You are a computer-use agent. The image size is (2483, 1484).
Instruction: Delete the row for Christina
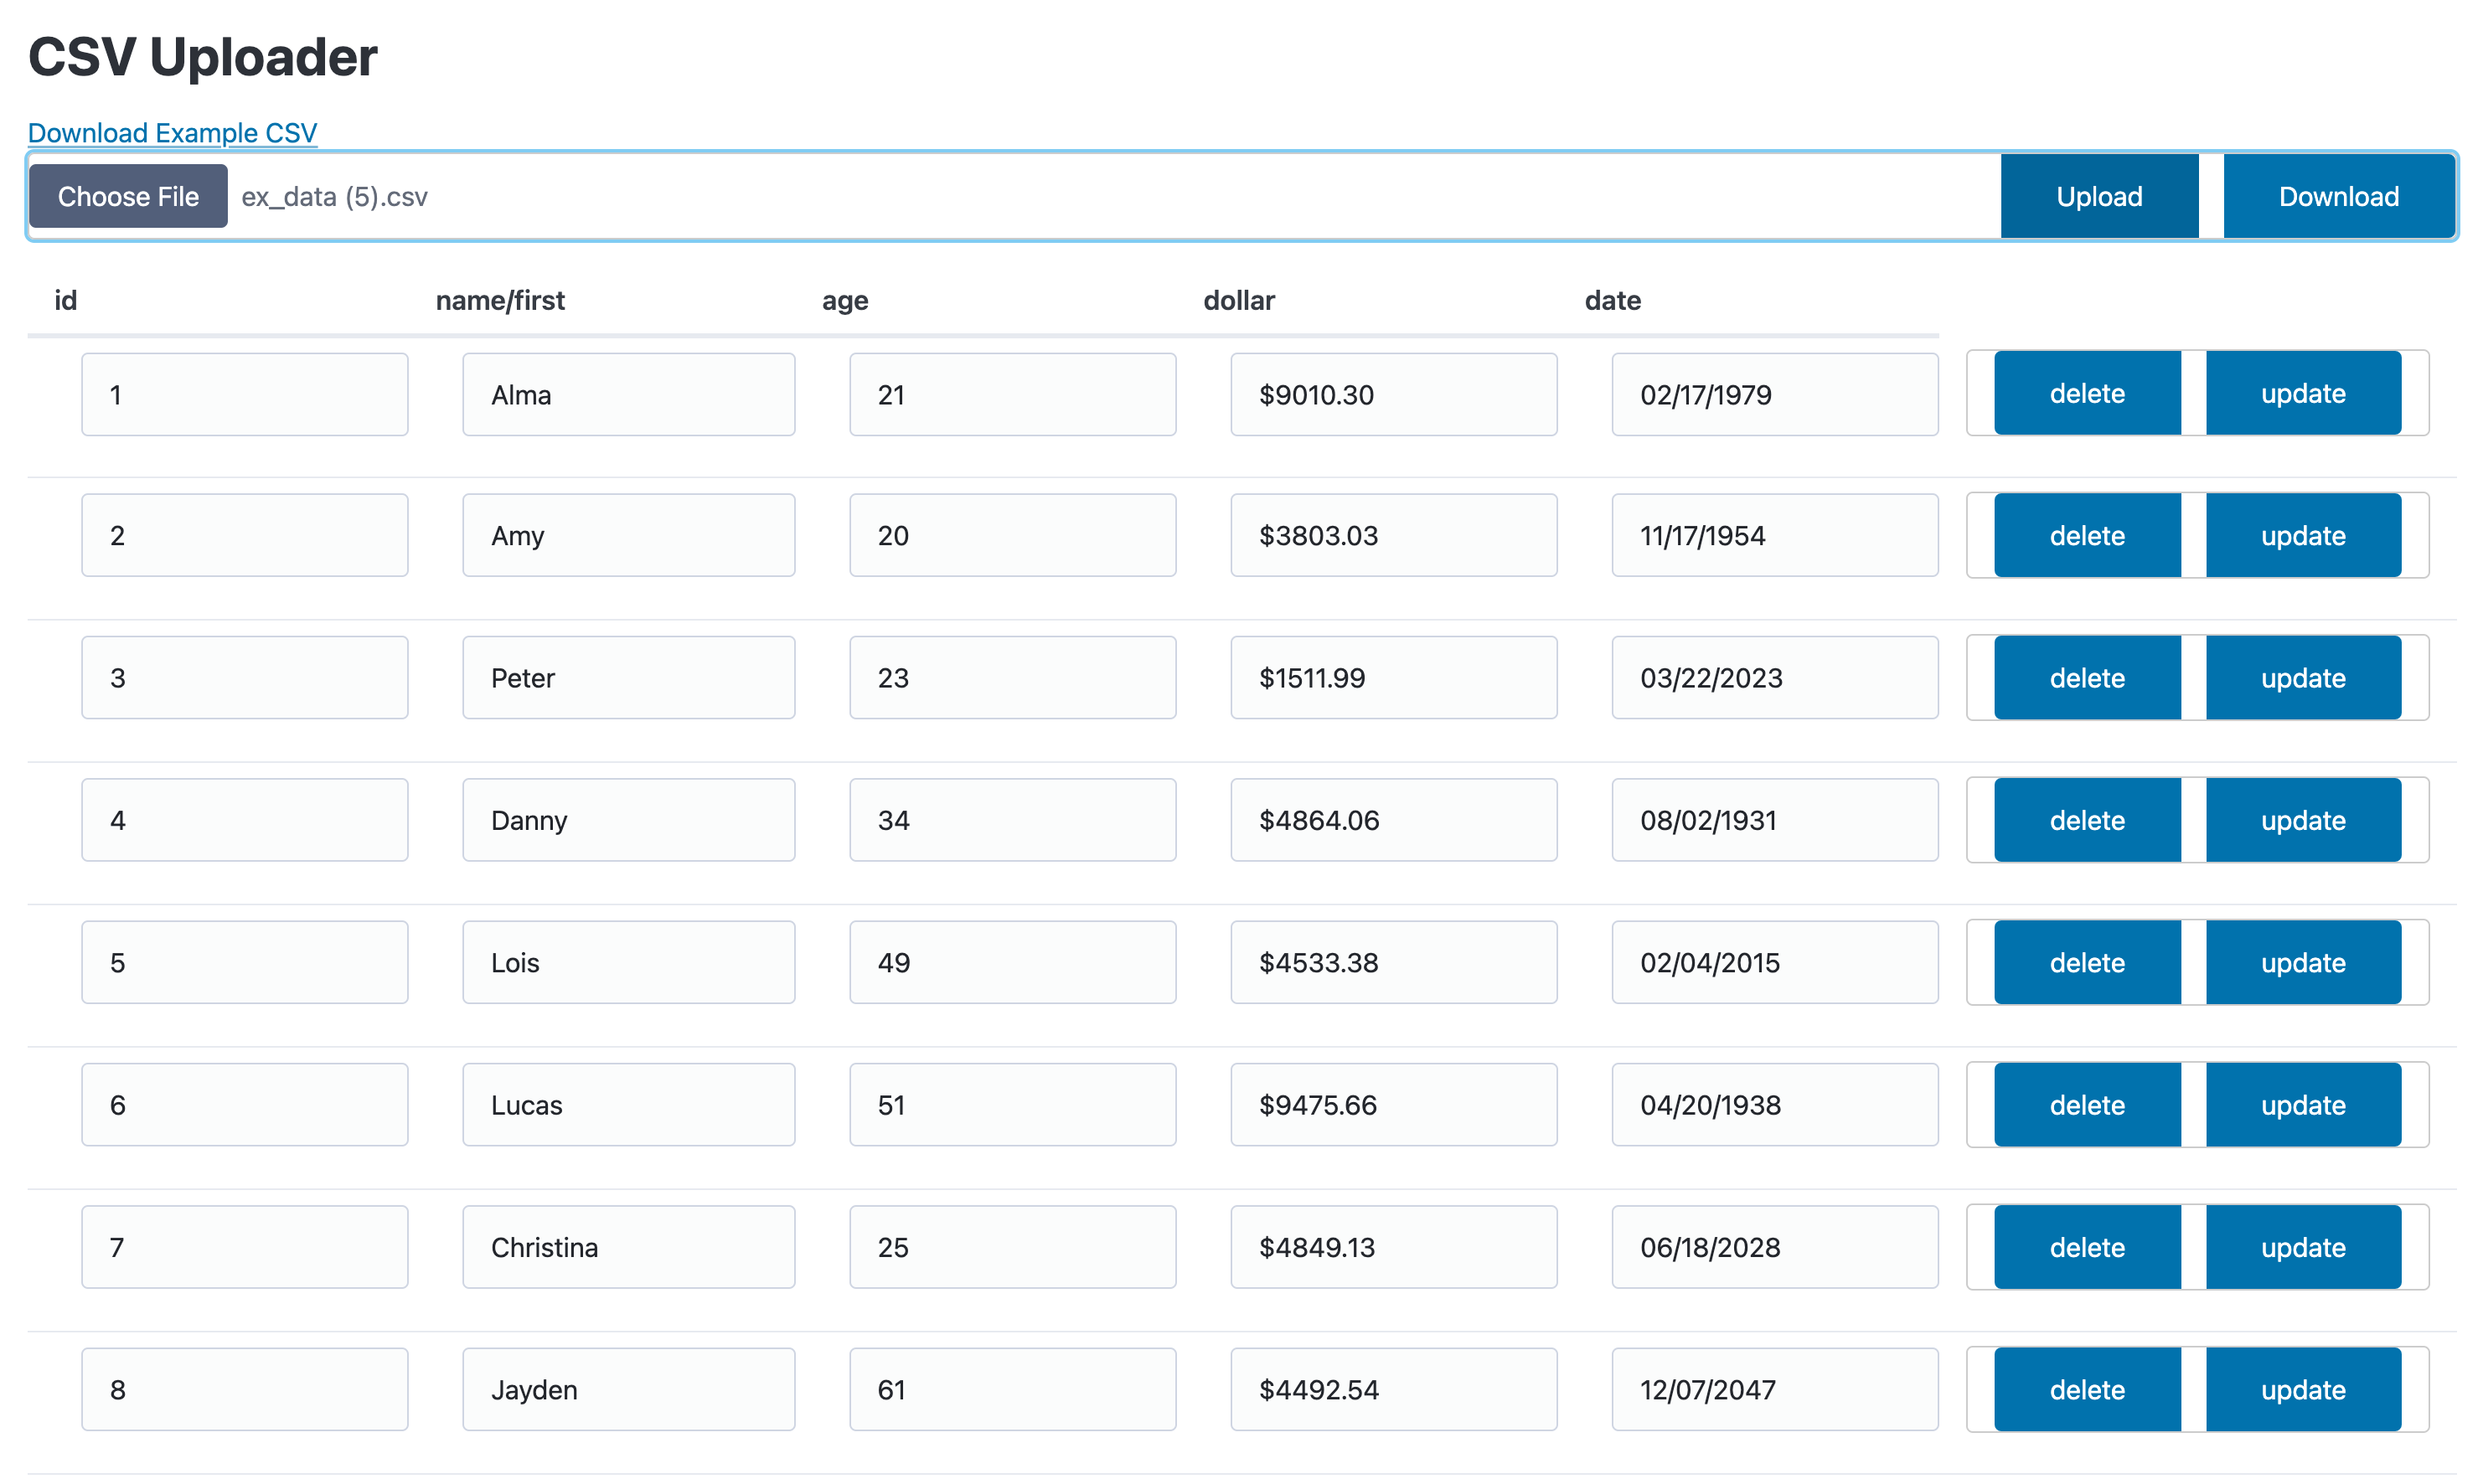pyautogui.click(x=2087, y=1247)
